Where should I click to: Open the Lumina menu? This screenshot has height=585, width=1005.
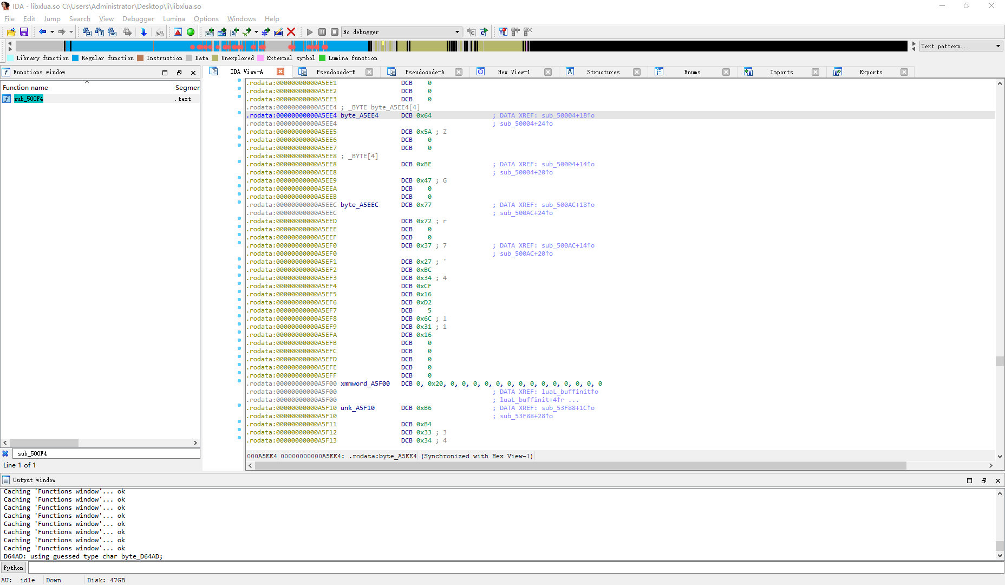tap(174, 19)
